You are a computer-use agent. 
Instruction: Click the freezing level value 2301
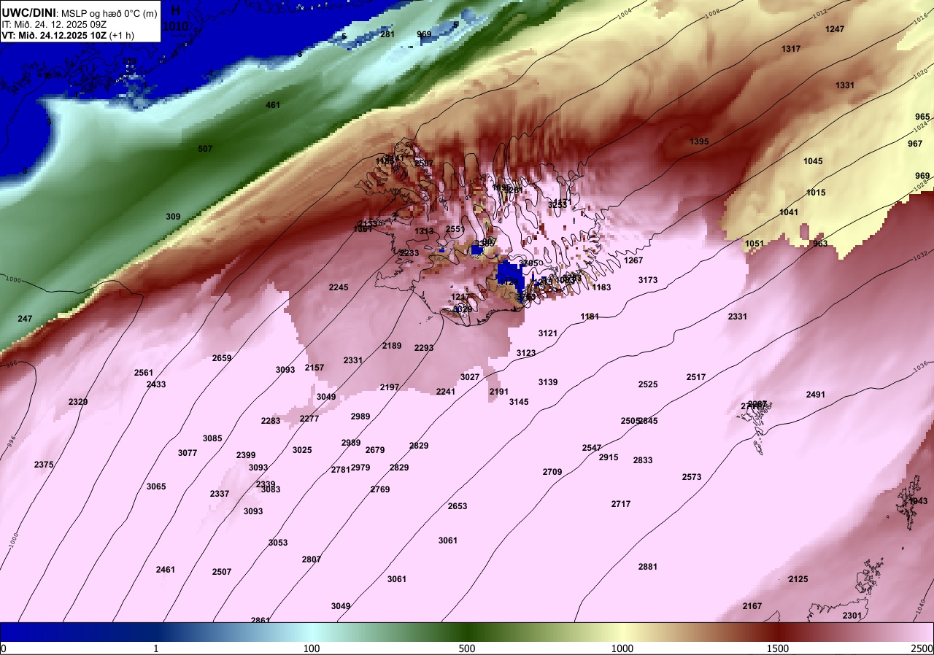[x=852, y=616]
